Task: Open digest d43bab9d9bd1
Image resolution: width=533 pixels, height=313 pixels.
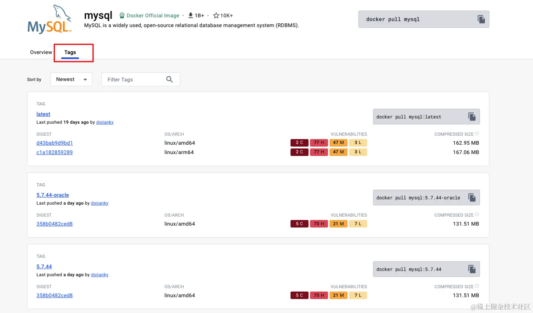Action: (x=54, y=143)
